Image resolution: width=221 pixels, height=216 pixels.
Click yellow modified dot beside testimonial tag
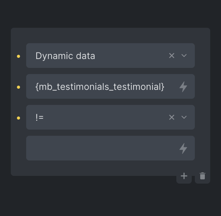pyautogui.click(x=18, y=87)
